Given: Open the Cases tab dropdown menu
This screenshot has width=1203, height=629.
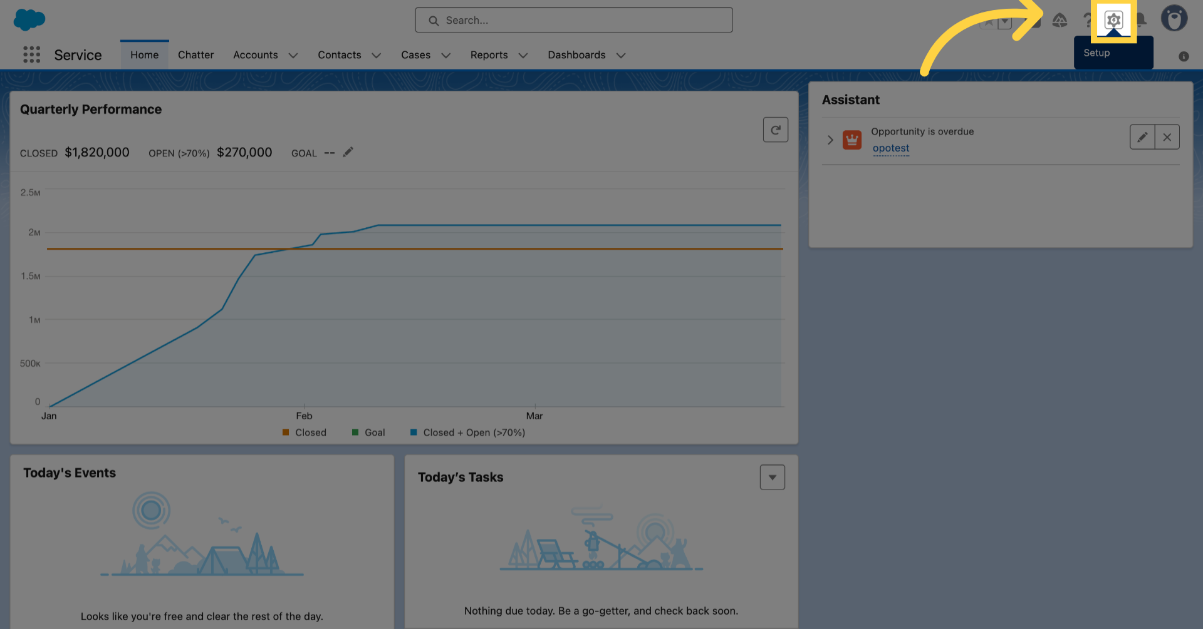Looking at the screenshot, I should (x=446, y=55).
